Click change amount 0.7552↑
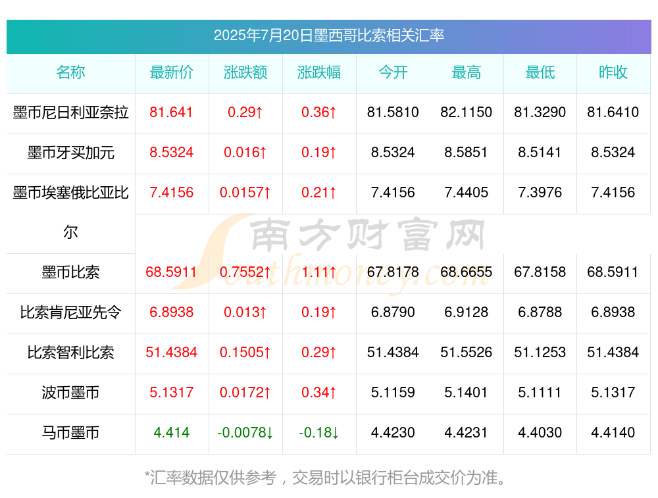This screenshot has width=658, height=498. 245,272
